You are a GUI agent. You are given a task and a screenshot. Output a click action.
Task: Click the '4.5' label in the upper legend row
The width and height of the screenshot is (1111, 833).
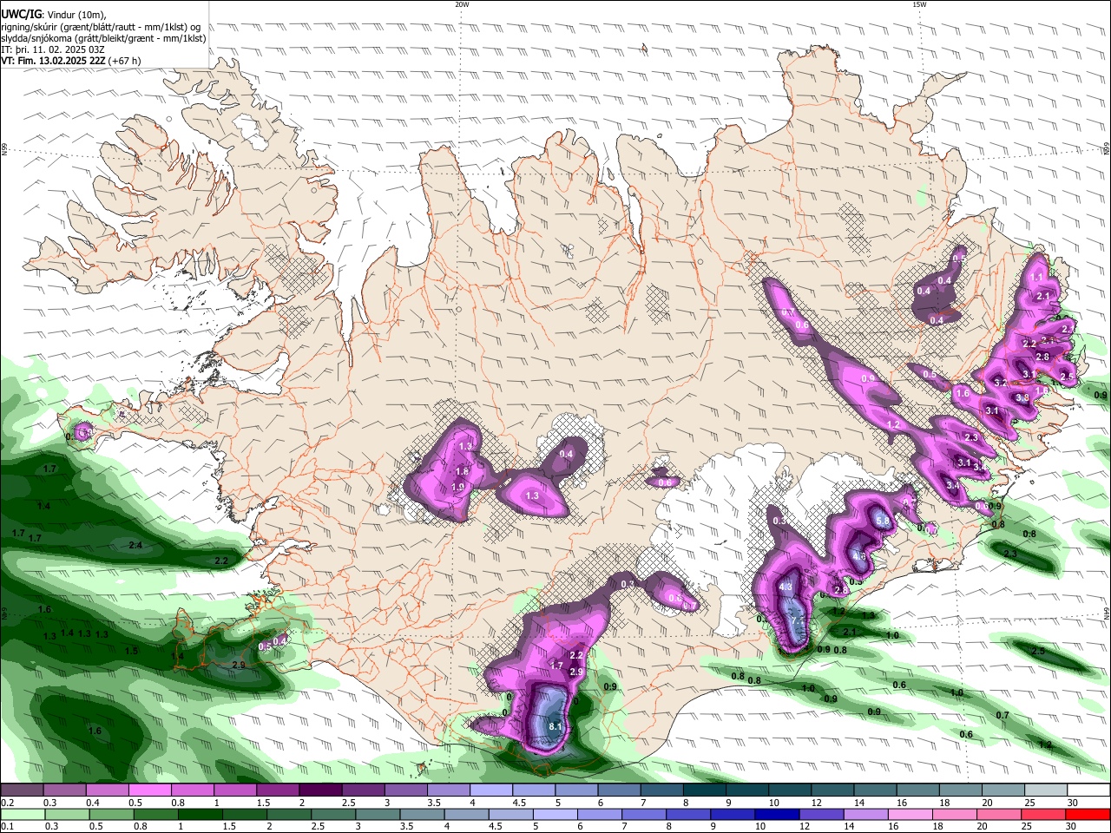[x=519, y=803]
